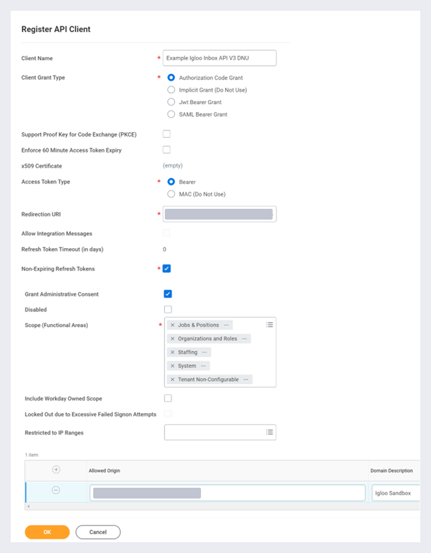Viewport: 431px width, 553px height.
Task: Click the Jobs & Positions tag text
Action: pos(199,325)
